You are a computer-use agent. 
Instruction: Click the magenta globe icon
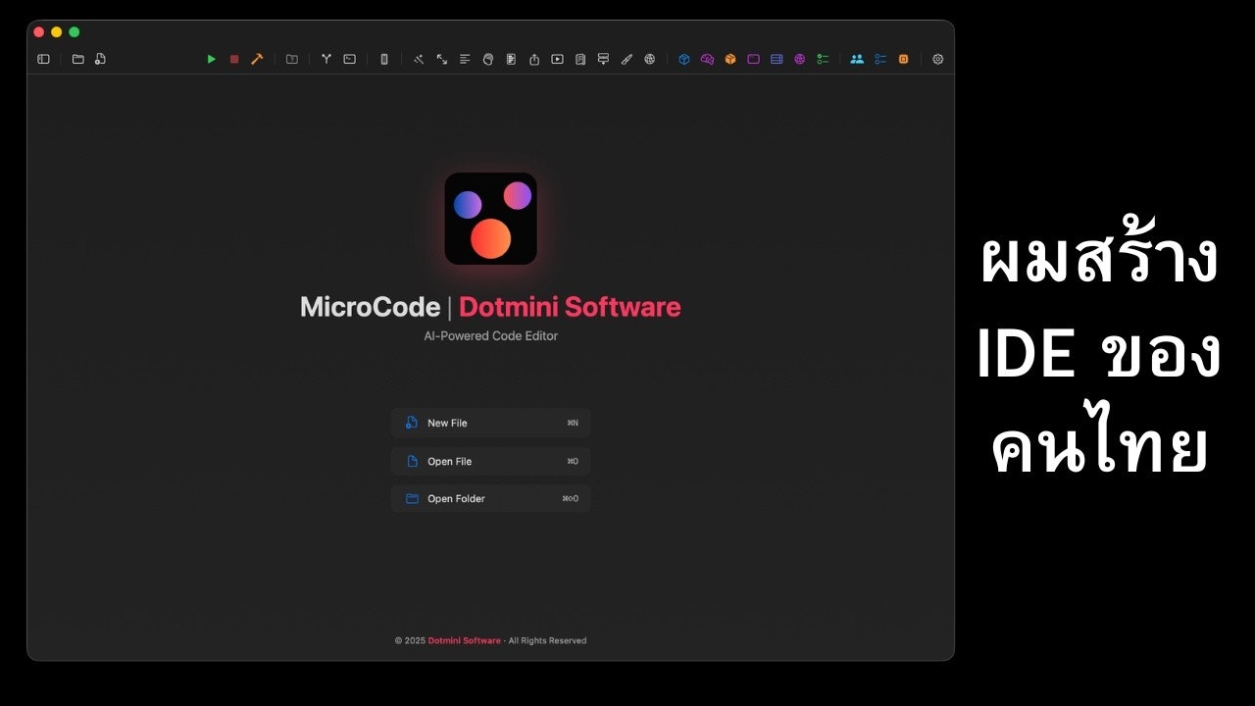(x=799, y=59)
